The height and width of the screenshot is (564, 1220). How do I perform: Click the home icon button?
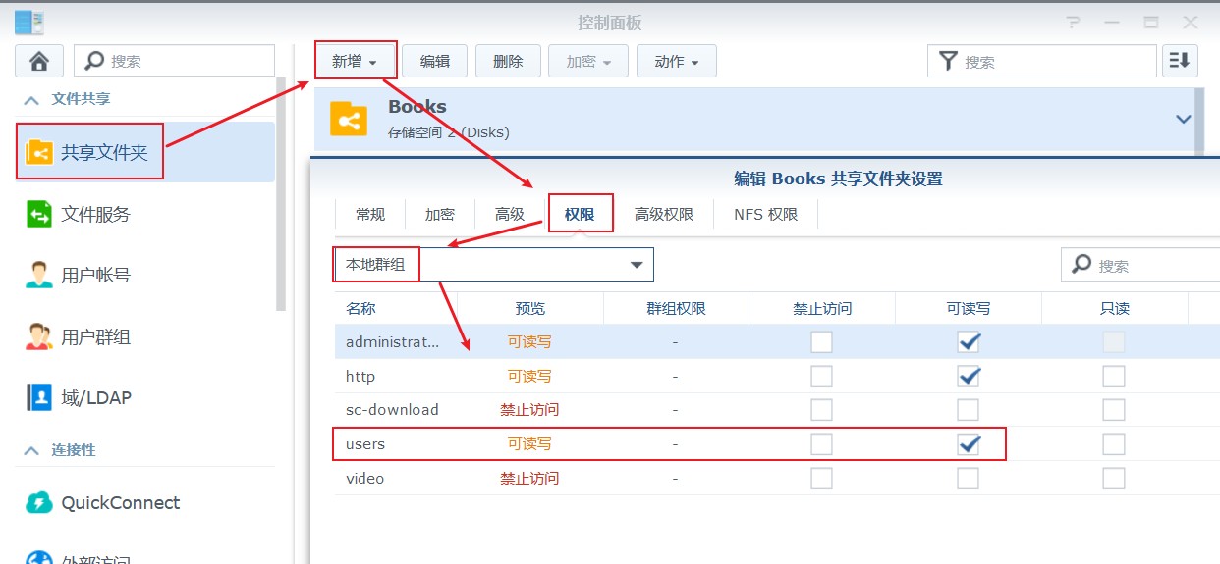pos(39,61)
